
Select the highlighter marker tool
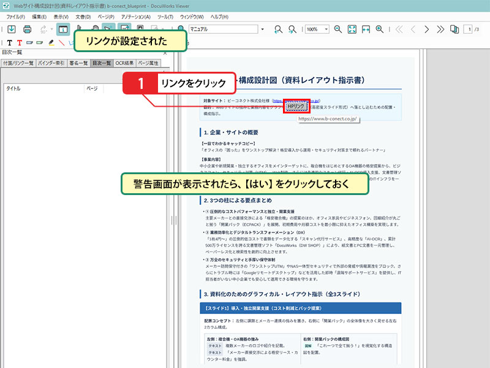51,42
